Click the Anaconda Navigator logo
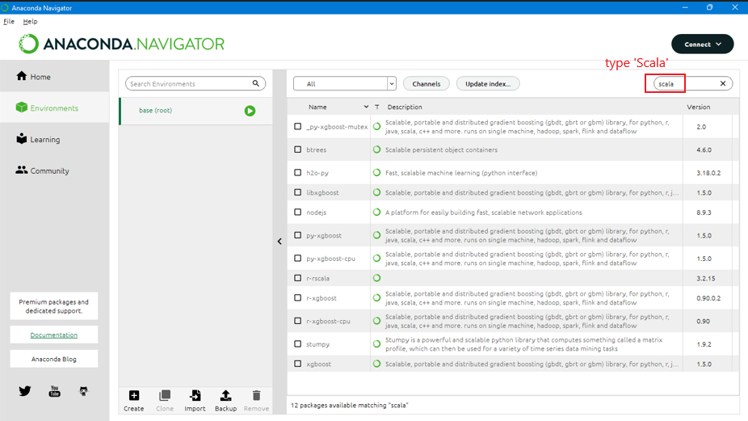The height and width of the screenshot is (421, 748). [x=122, y=44]
